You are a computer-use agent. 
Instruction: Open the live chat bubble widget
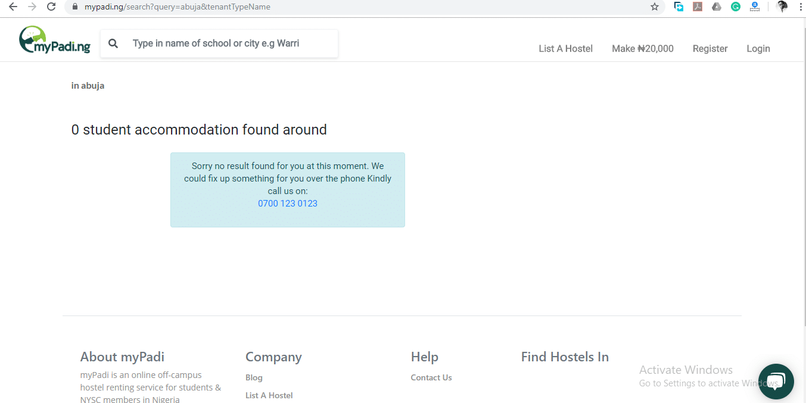pyautogui.click(x=776, y=382)
